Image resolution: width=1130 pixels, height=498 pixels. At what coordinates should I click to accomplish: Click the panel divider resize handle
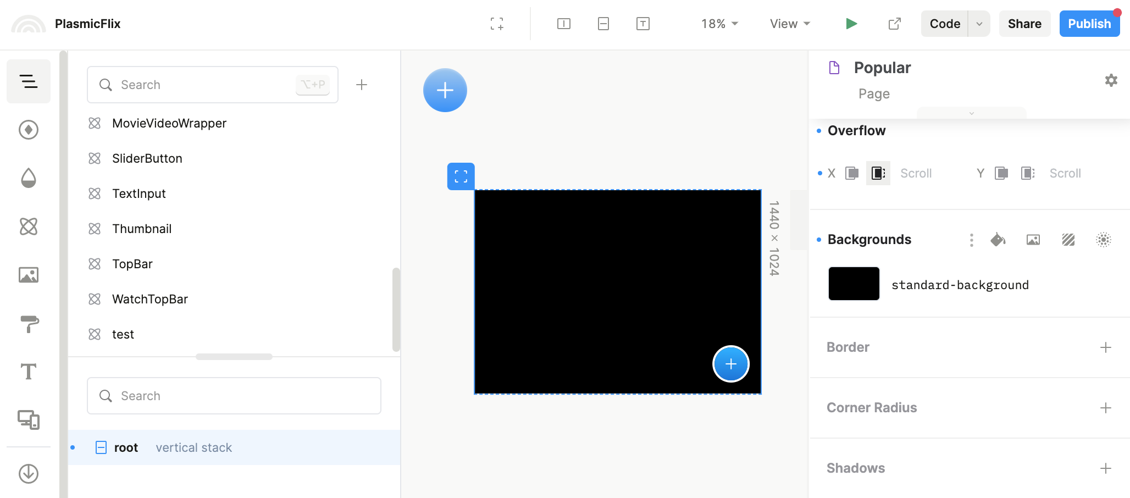click(x=234, y=357)
